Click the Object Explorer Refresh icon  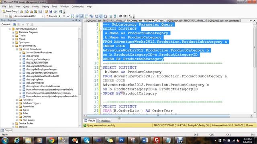coord(32,24)
